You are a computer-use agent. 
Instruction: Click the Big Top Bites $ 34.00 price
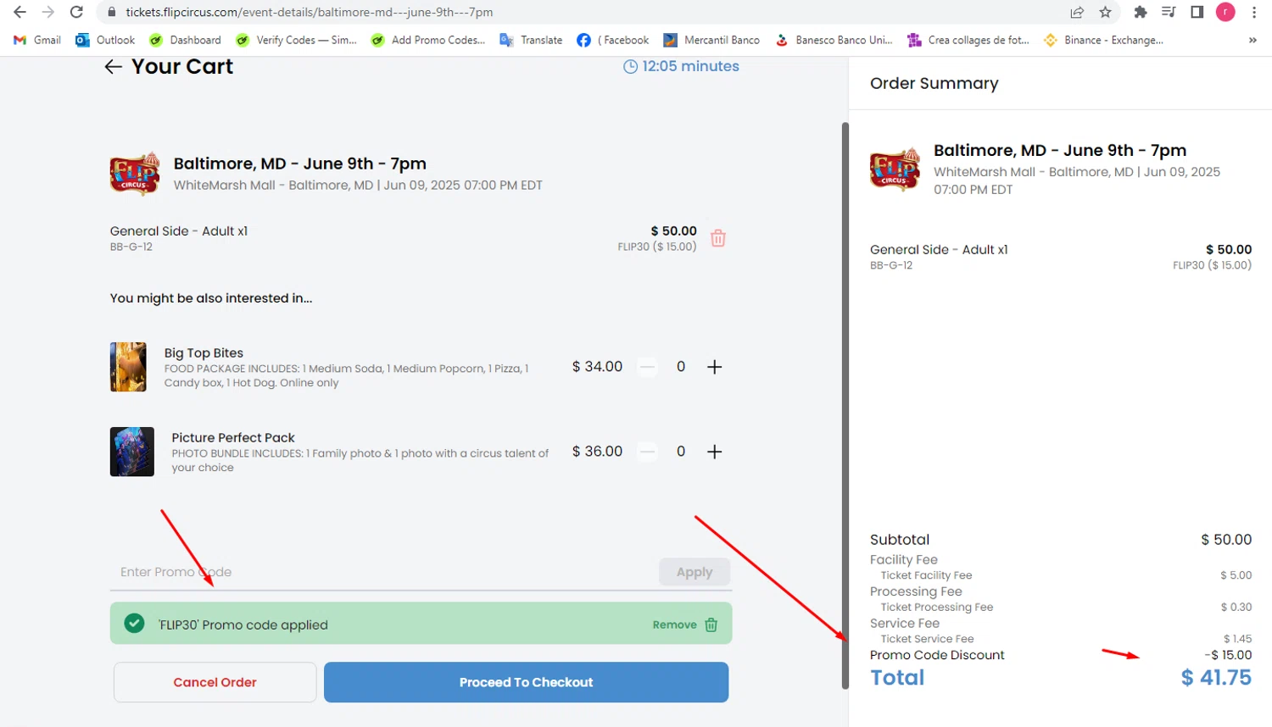point(597,367)
